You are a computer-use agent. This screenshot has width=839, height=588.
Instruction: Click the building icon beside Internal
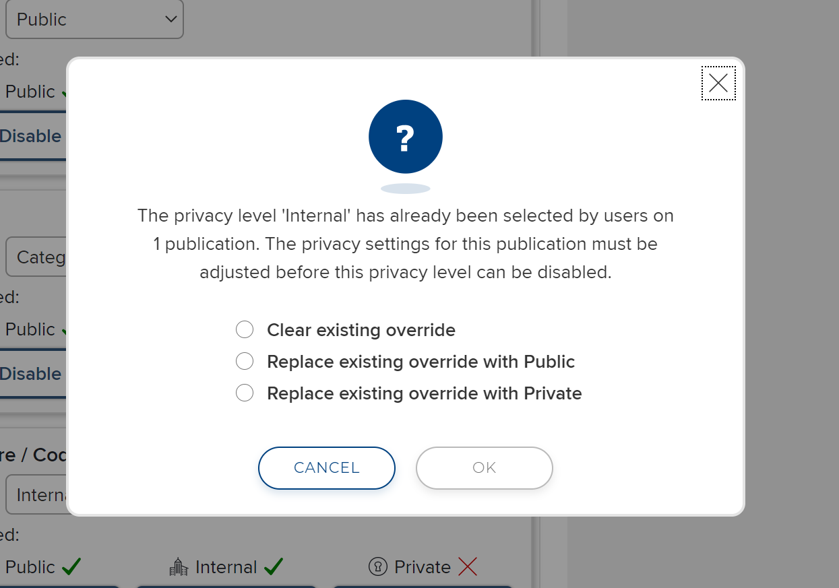(x=179, y=567)
